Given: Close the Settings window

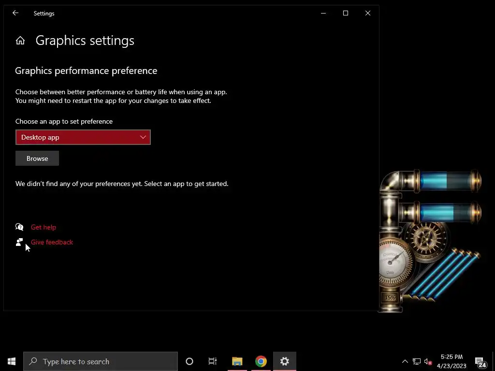Looking at the screenshot, I should coord(368,13).
